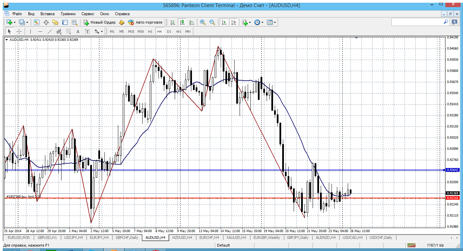Select the text label tool
Image resolution: width=463 pixels, height=251 pixels.
click(78, 31)
